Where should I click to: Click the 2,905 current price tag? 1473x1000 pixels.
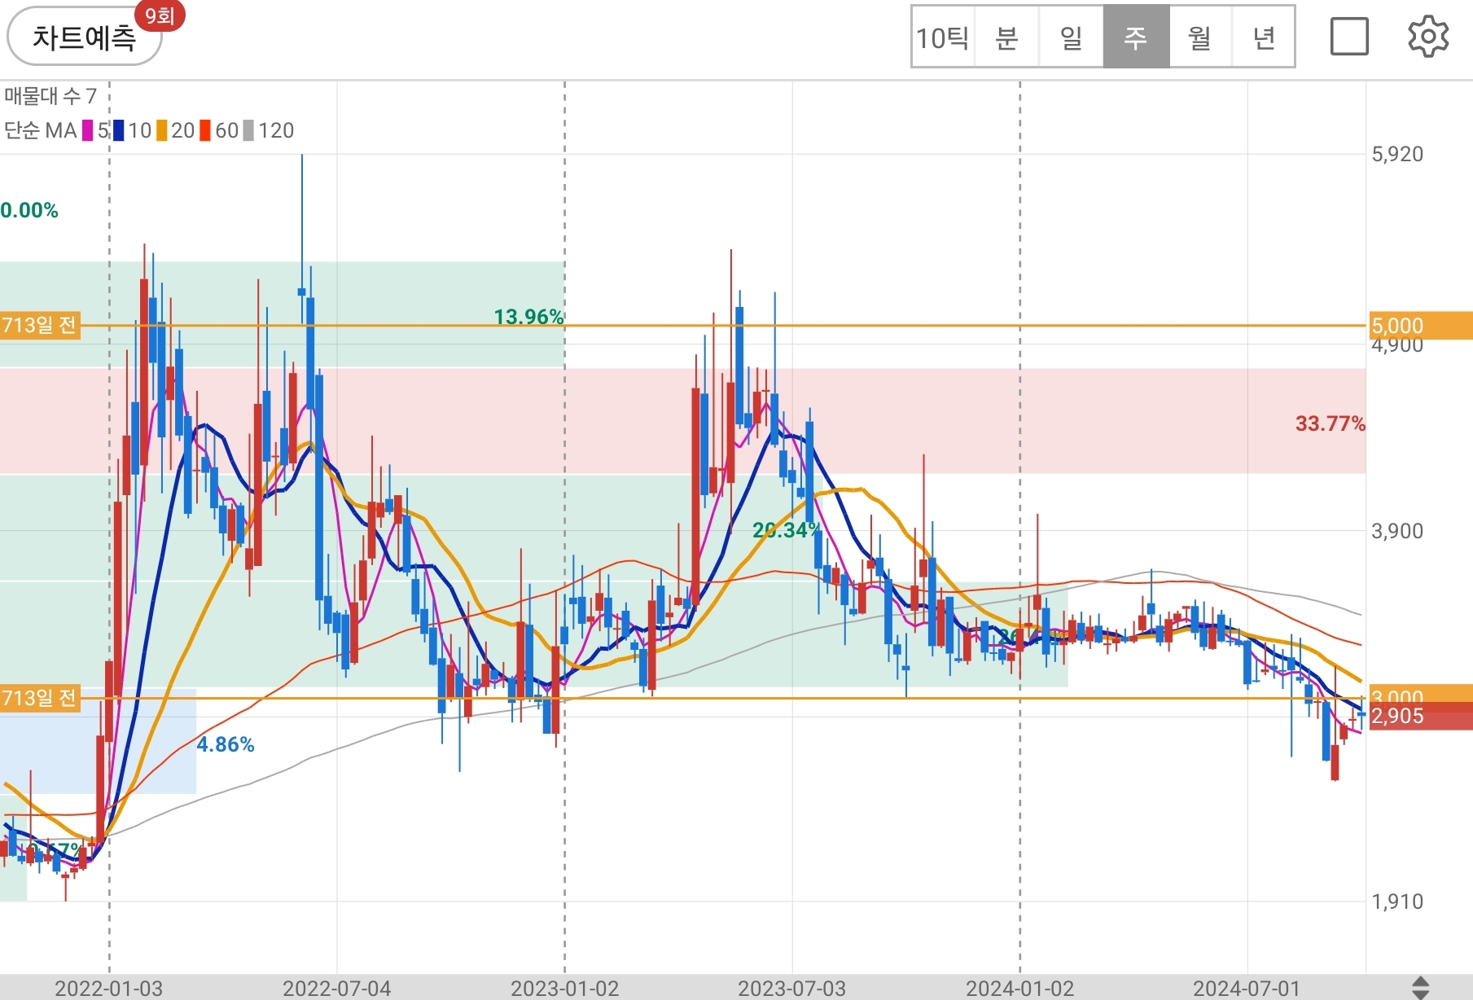coord(1421,717)
